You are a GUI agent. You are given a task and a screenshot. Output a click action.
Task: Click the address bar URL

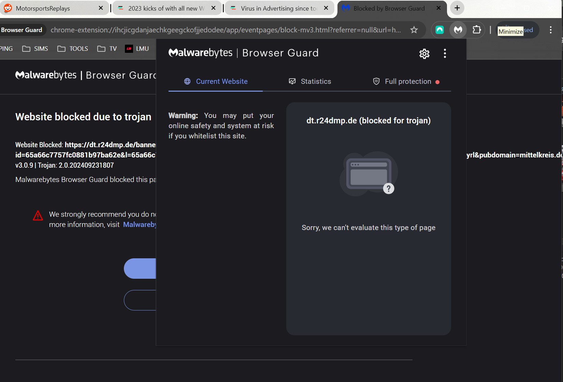tap(226, 30)
